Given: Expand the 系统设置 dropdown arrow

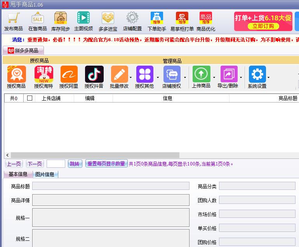Looking at the screenshot, I should [268, 77].
